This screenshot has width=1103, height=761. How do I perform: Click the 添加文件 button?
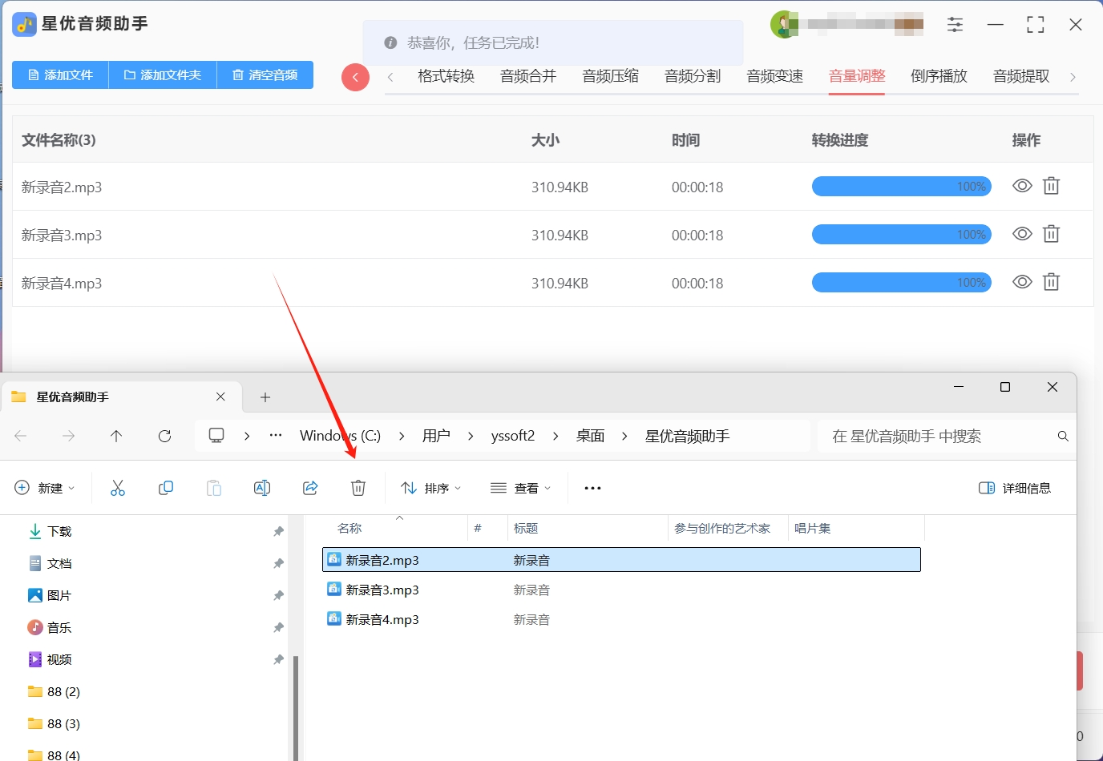(x=60, y=75)
